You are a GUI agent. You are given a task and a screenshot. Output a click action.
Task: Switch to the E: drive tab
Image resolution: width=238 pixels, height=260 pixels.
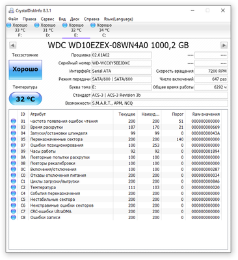[x=76, y=30]
